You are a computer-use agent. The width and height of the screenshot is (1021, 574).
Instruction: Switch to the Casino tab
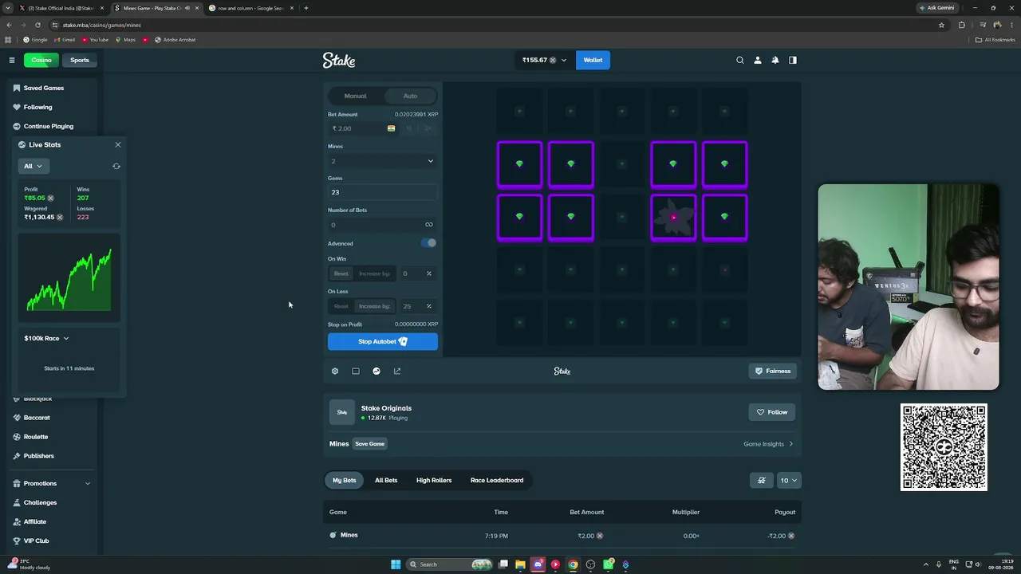(x=41, y=60)
